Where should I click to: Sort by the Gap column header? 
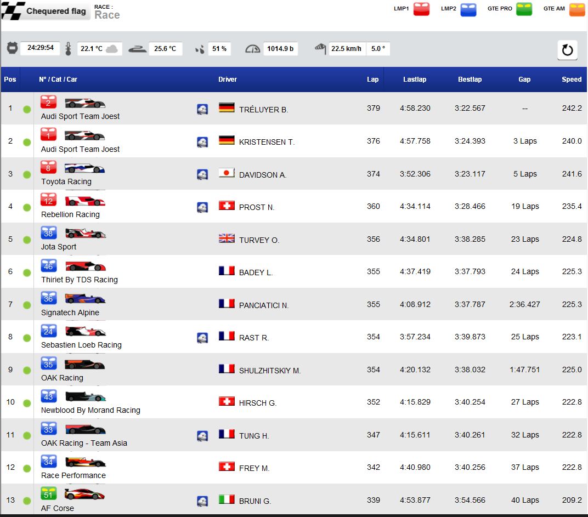click(524, 79)
